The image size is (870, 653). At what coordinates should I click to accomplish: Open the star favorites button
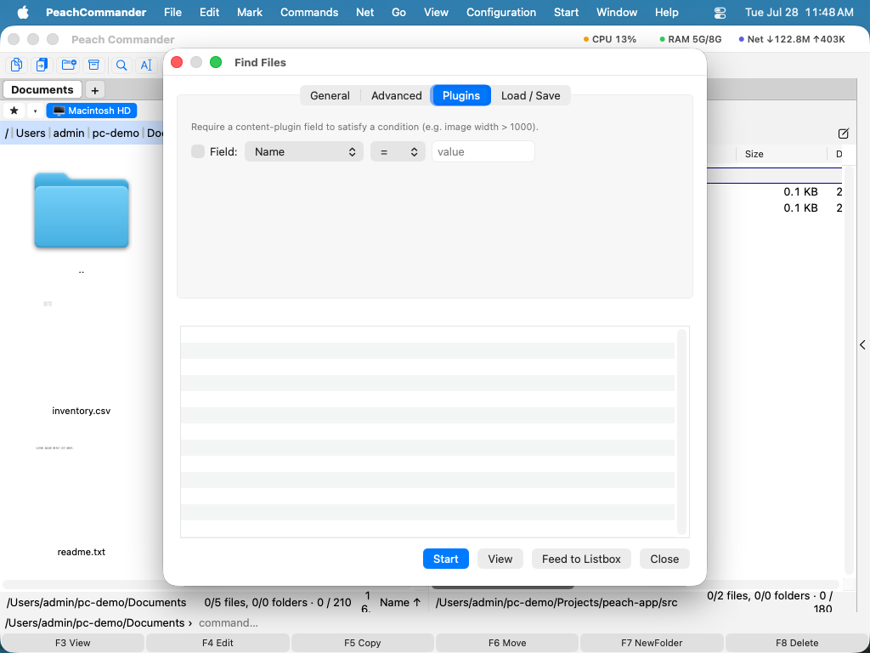(14, 111)
